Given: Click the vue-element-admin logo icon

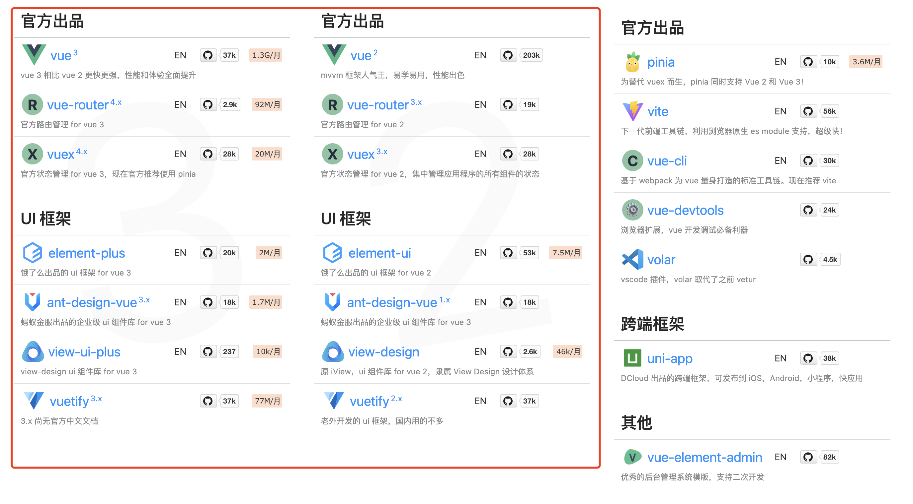Looking at the screenshot, I should (632, 457).
